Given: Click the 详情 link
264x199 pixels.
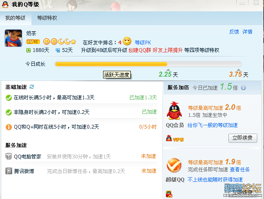Looking at the screenshot, I should click(247, 32).
